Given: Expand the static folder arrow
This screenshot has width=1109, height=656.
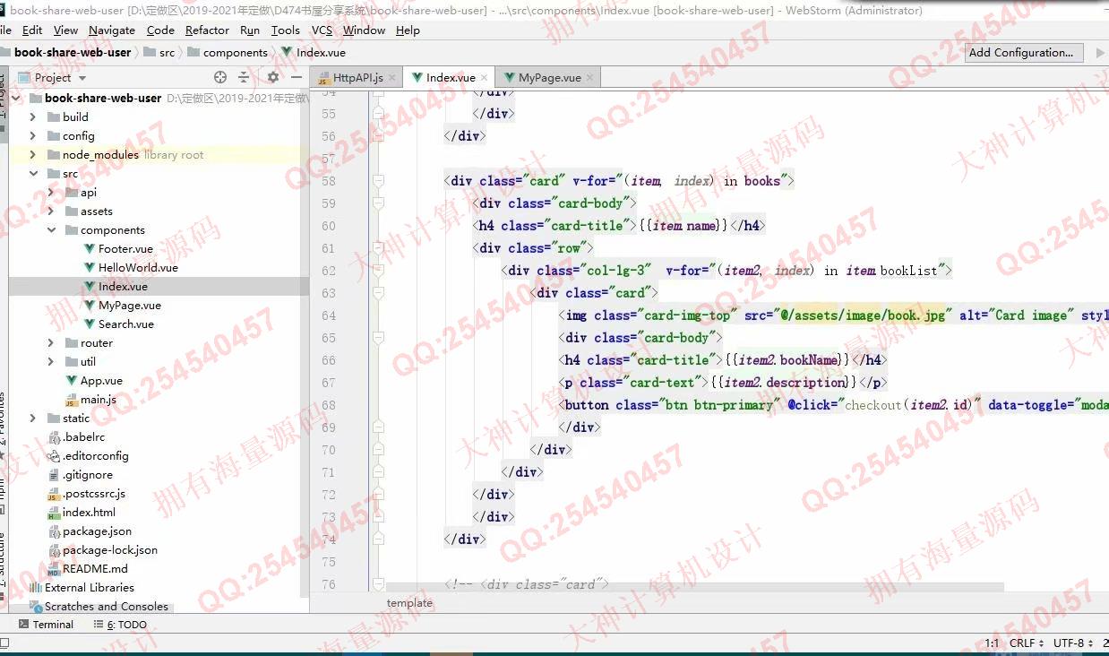Looking at the screenshot, I should click(33, 418).
